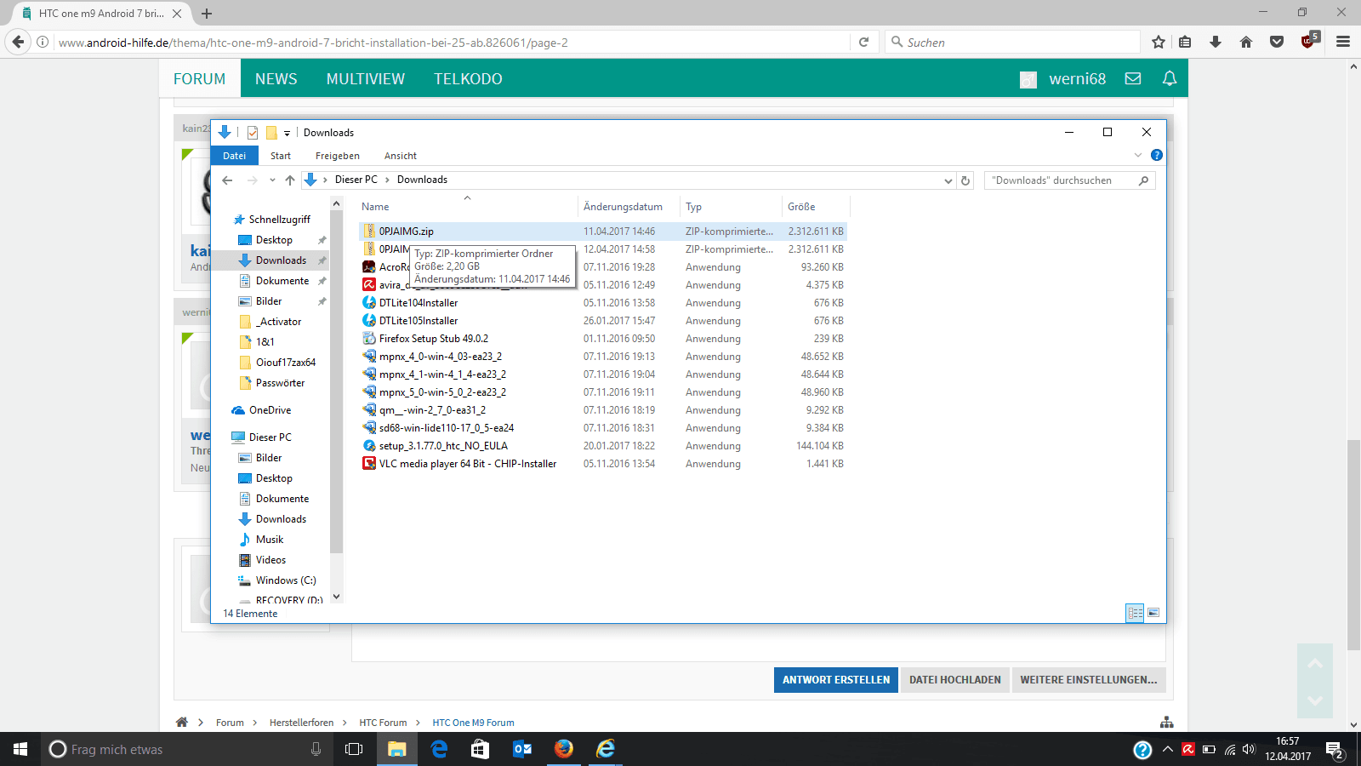Open TELKODO in forum navigation
1361x766 pixels.
click(468, 78)
